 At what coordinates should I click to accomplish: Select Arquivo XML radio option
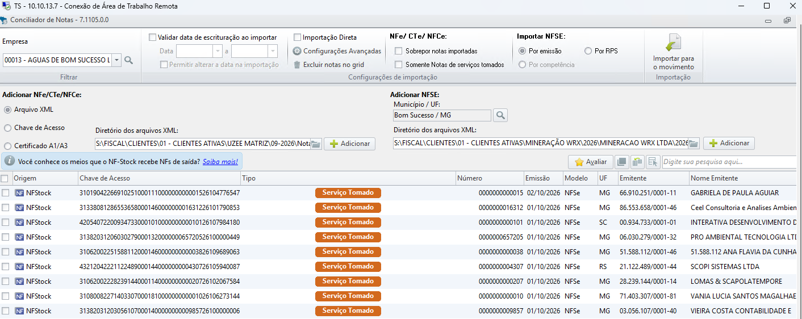click(8, 110)
